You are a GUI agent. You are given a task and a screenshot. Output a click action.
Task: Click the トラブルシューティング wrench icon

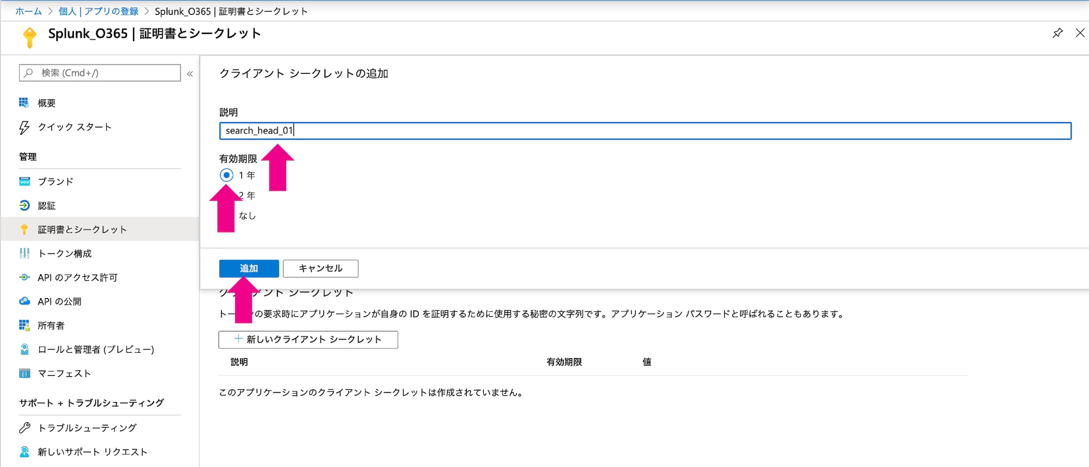point(24,427)
